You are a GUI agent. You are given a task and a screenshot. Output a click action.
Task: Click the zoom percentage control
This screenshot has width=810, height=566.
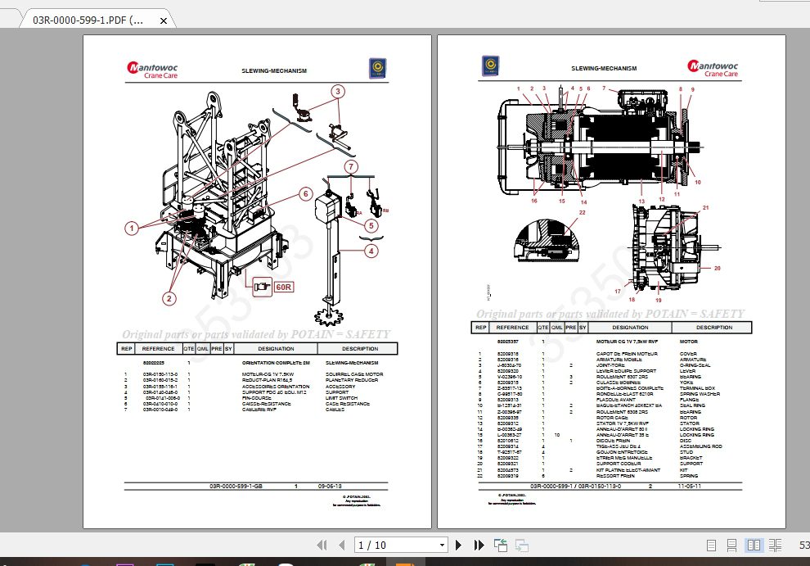click(803, 545)
